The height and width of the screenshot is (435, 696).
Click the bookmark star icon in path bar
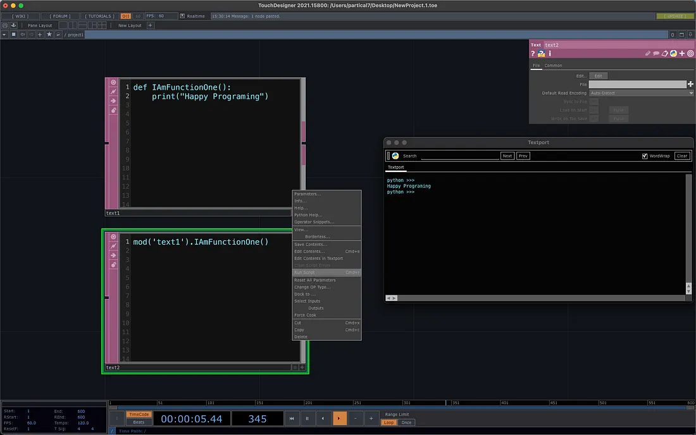pos(49,34)
